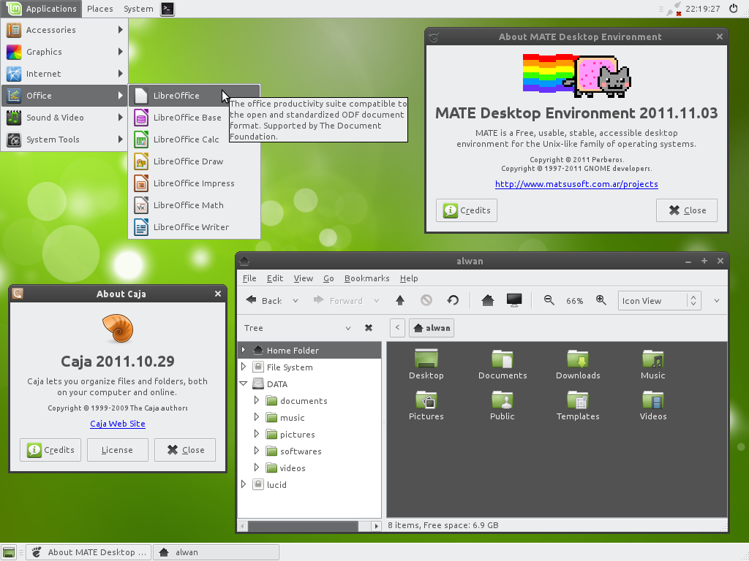The image size is (749, 561).
Task: Open the toolbar overflow arrow in Caja
Action: (717, 300)
